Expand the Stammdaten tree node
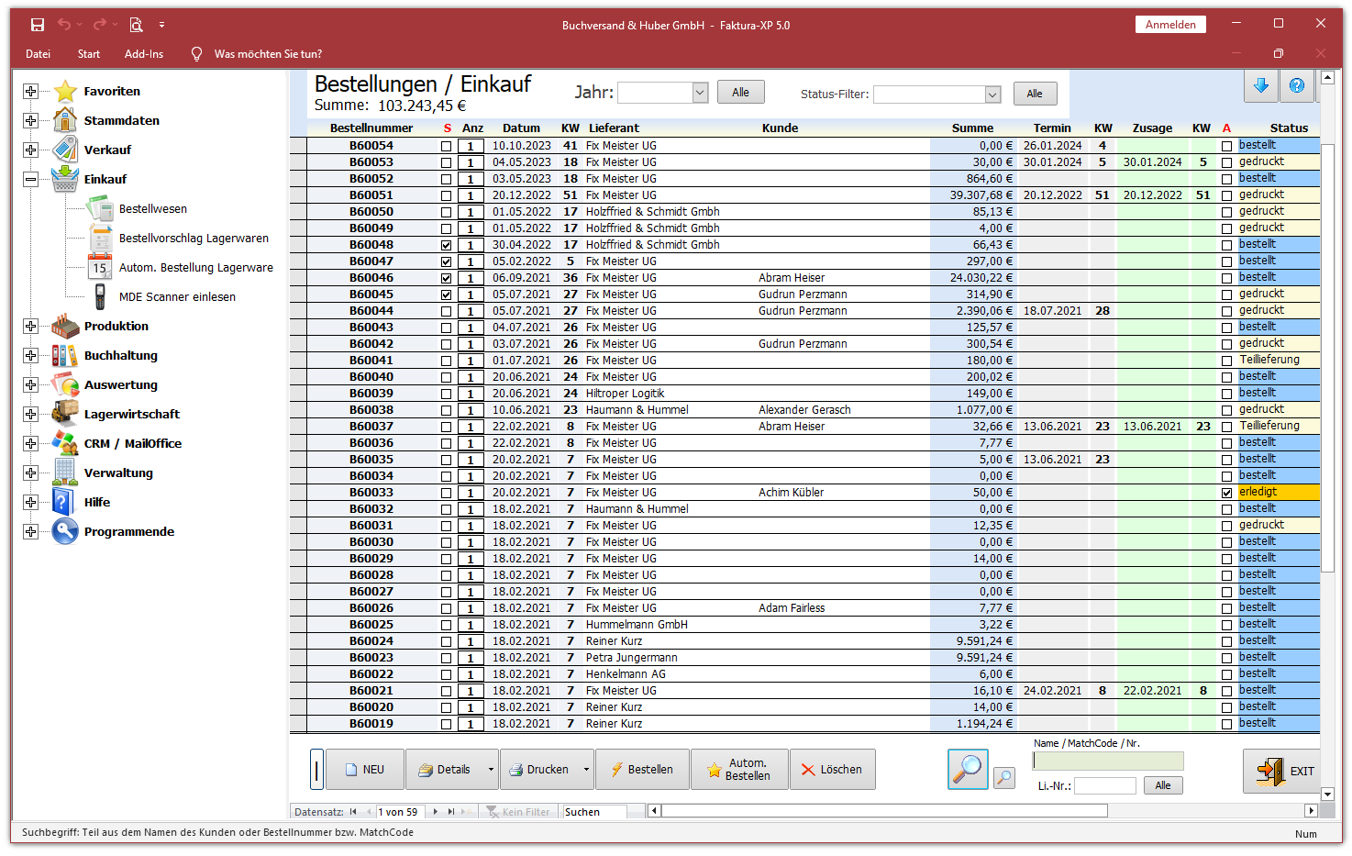 (x=31, y=120)
